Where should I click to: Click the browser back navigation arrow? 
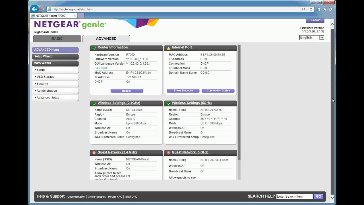[34, 9]
